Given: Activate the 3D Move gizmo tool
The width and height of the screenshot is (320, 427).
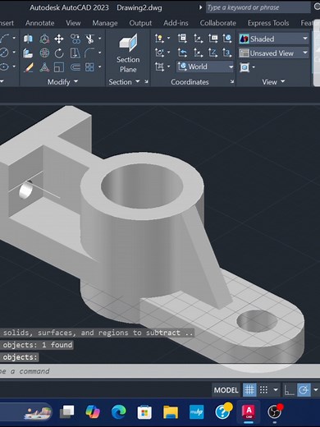Looking at the screenshot, I should point(44,39).
